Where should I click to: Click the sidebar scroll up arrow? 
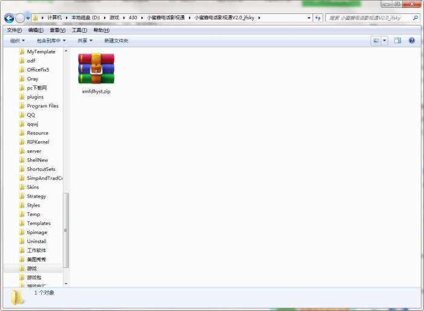[x=65, y=51]
